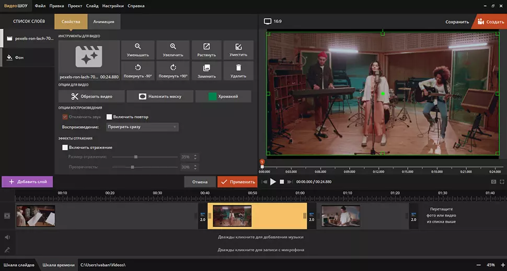Toggle the Отключить звук checkbox
The image size is (507, 271).
[x=65, y=117]
